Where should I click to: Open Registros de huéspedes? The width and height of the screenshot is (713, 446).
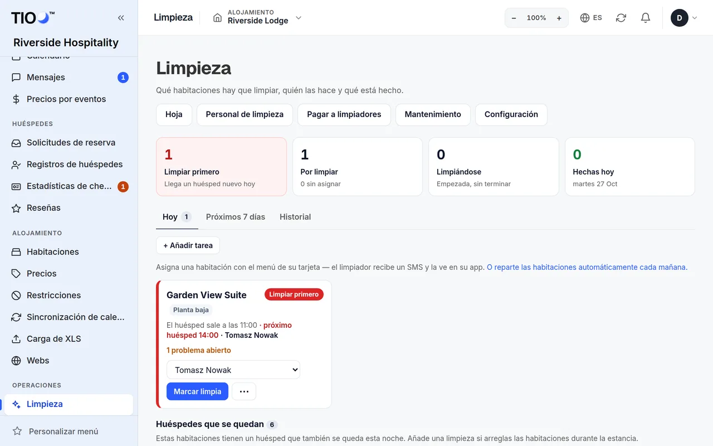pos(69,164)
